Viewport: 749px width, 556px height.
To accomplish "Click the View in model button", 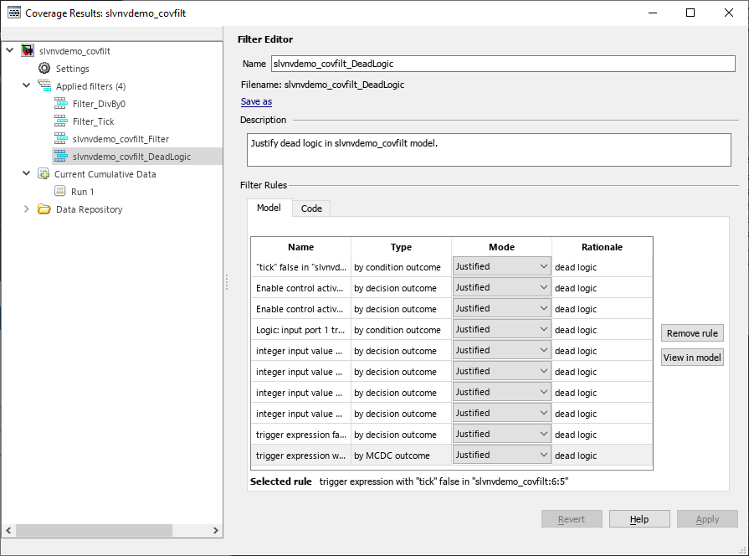I will pyautogui.click(x=691, y=357).
